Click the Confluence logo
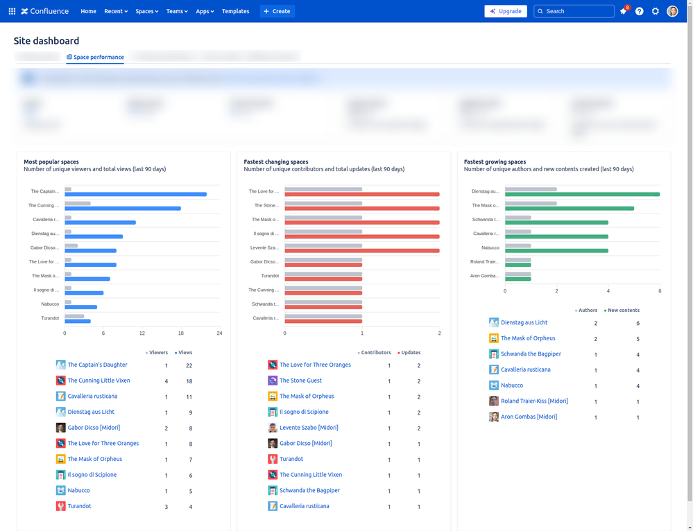 click(x=44, y=10)
